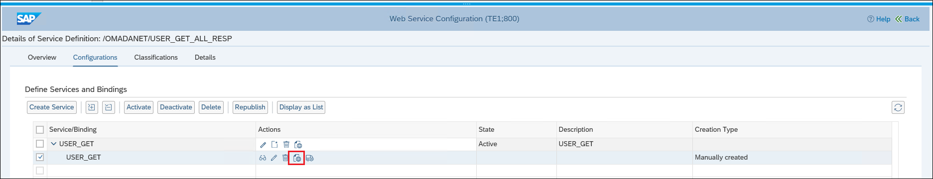Viewport: 933px width, 179px height.
Task: Click the Republish button
Action: click(x=250, y=107)
